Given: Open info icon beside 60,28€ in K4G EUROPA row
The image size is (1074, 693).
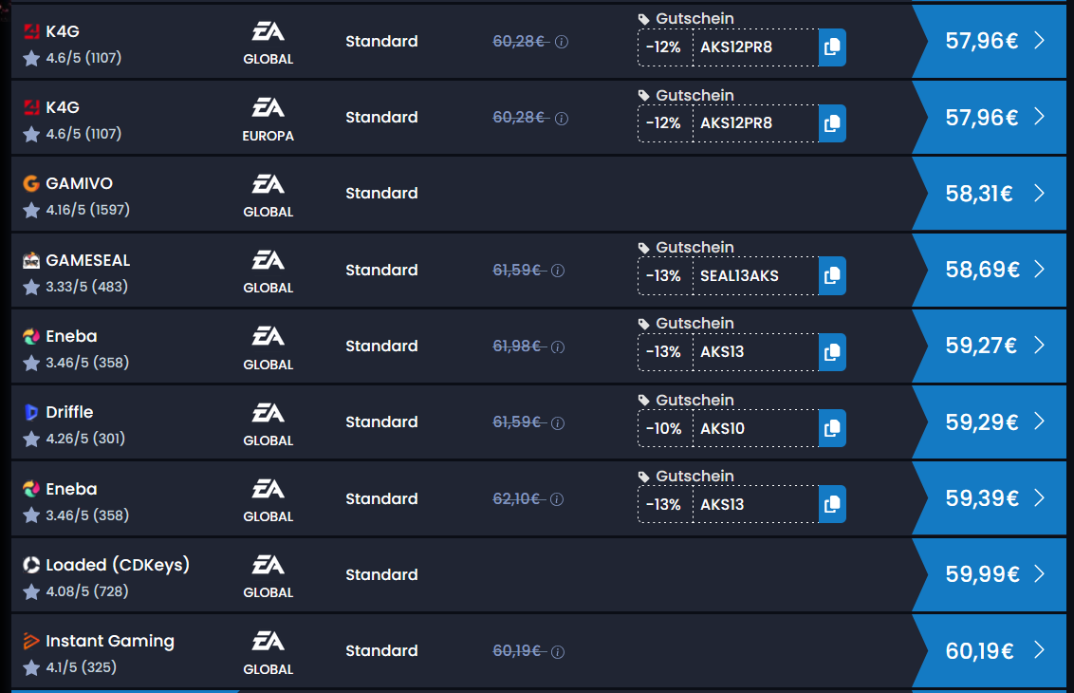Looking at the screenshot, I should 562,119.
